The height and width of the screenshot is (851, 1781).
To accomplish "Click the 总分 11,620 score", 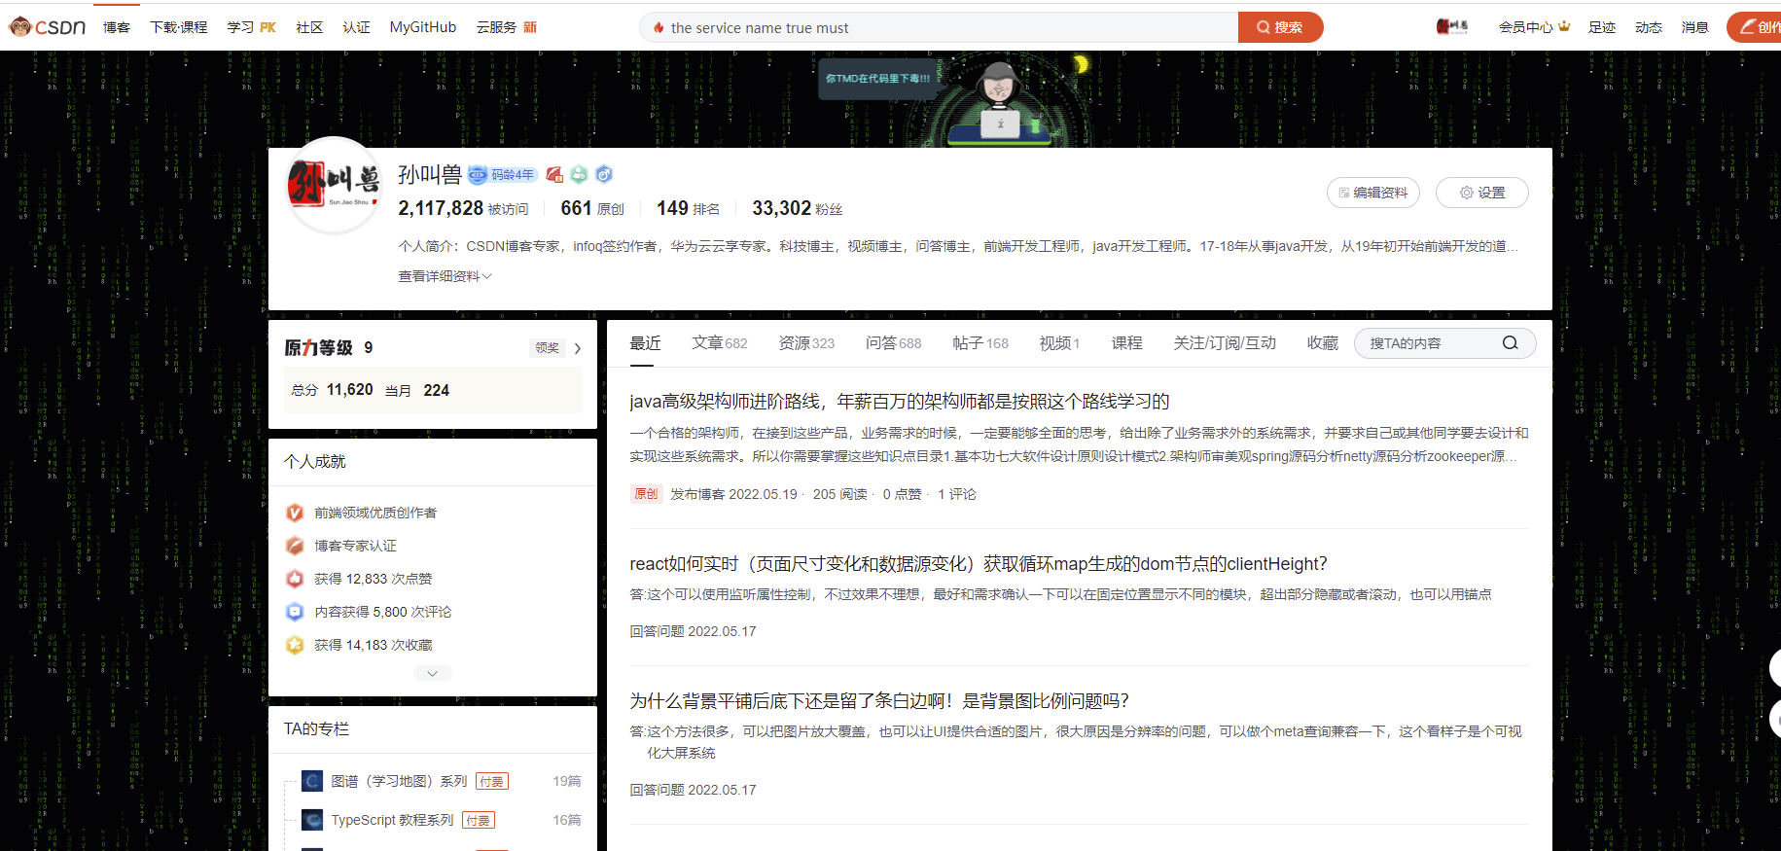I will [332, 390].
